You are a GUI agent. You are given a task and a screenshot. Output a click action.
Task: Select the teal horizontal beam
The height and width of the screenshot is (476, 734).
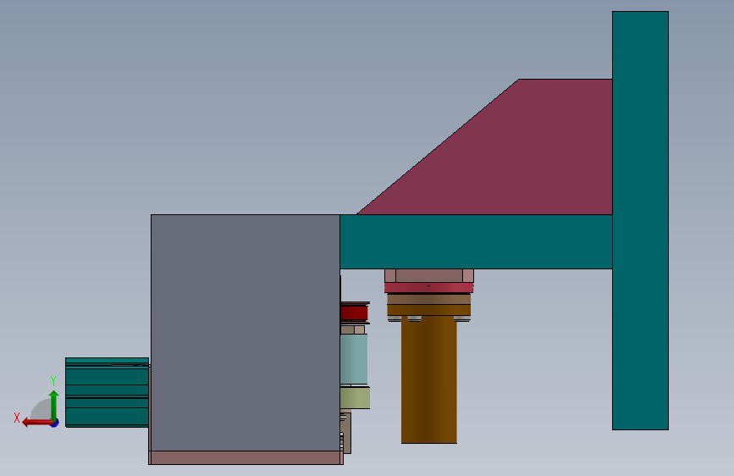click(x=476, y=241)
